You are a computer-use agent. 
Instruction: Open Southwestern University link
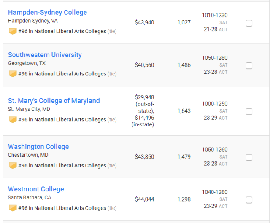[45, 55]
